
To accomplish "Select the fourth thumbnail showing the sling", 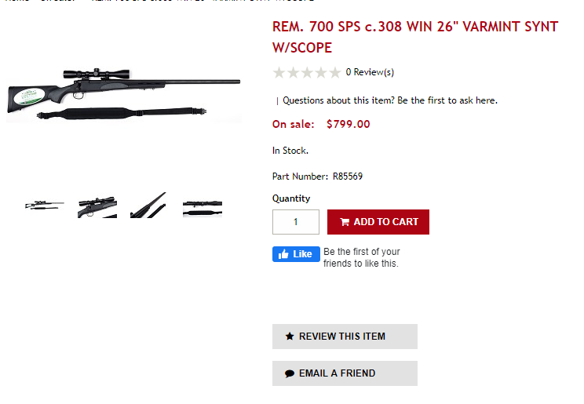I will point(203,207).
